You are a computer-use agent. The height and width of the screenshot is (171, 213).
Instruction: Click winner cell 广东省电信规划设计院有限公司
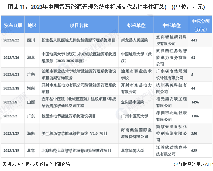(171, 74)
